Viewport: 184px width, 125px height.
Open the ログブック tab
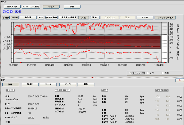pyautogui.click(x=11, y=6)
